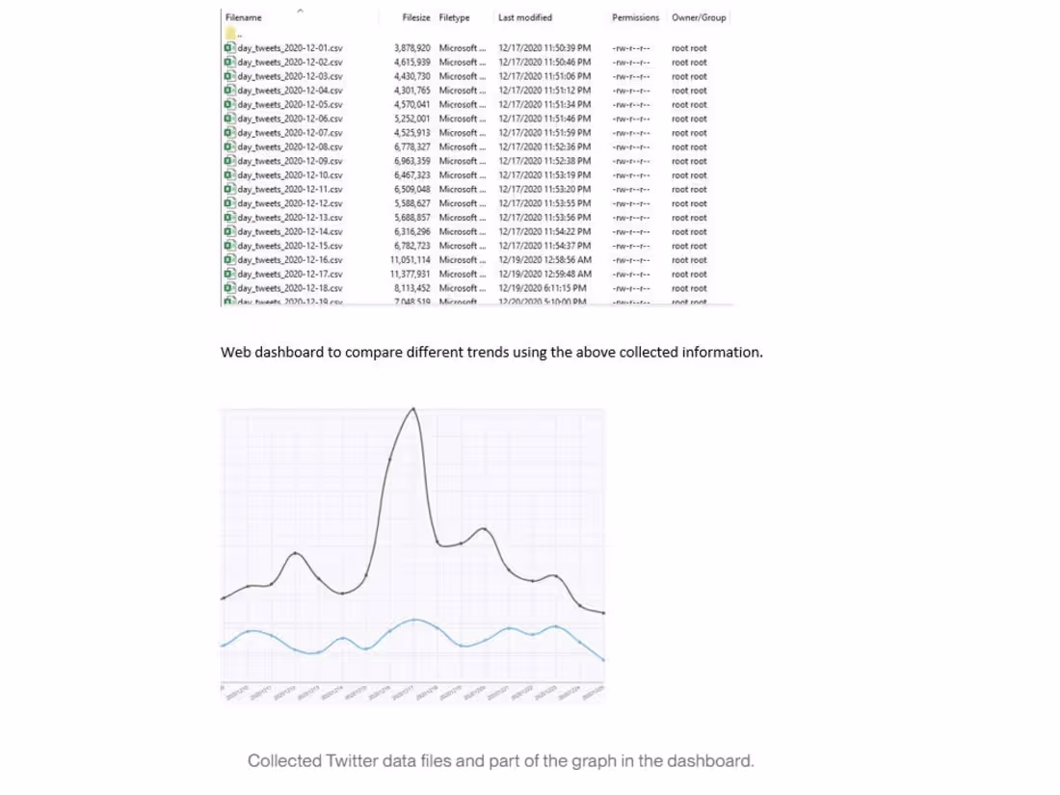Select the day_tweets_2020-12-16.csv file row
Image resolution: width=1060 pixels, height=795 pixels.
coord(289,259)
